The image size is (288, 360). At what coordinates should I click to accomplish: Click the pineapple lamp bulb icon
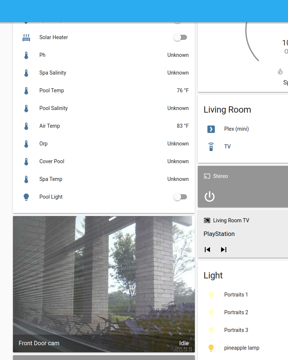tap(211, 348)
